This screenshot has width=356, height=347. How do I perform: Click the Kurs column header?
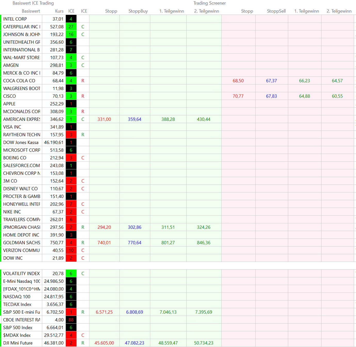[59, 11]
